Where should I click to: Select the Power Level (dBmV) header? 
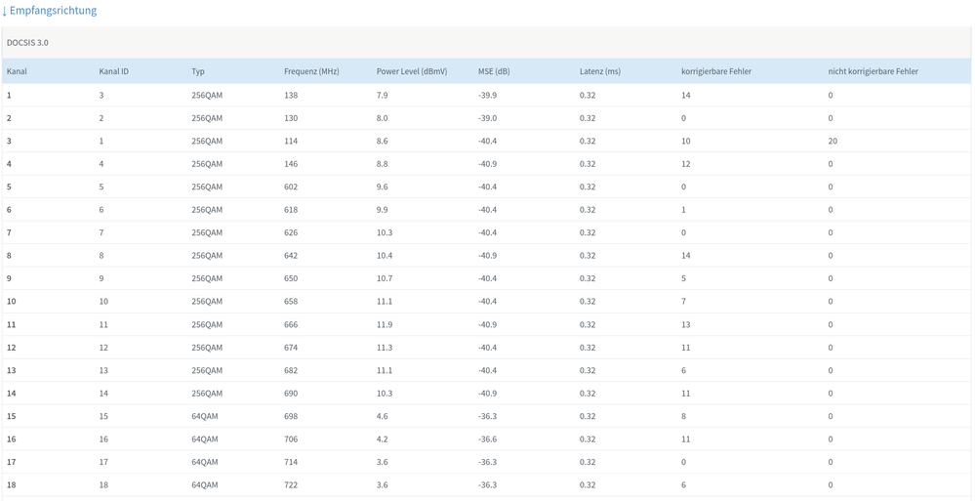pyautogui.click(x=411, y=71)
